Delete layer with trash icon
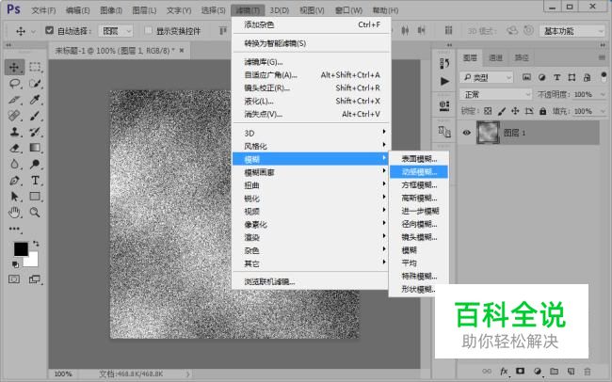Image resolution: width=612 pixels, height=382 pixels. click(x=587, y=371)
